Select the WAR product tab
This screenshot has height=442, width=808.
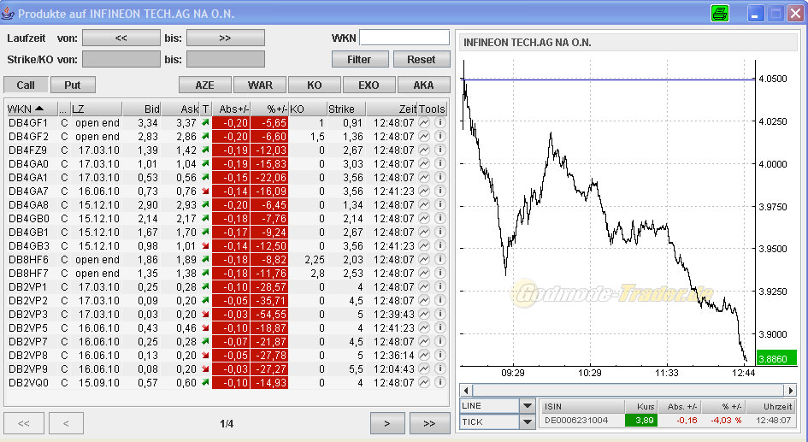[x=260, y=85]
